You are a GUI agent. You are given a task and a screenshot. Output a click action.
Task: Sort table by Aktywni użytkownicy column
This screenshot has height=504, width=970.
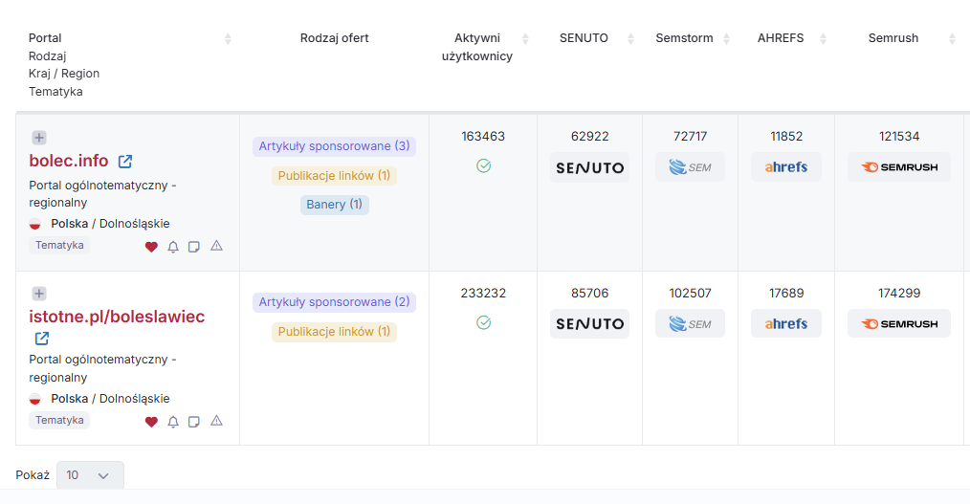tap(524, 39)
